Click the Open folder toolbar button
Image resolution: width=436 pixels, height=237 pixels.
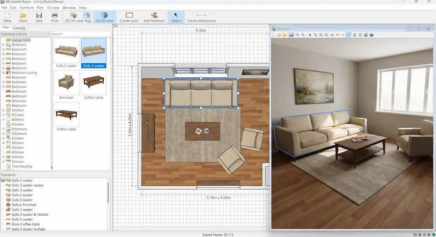[x=23, y=17]
